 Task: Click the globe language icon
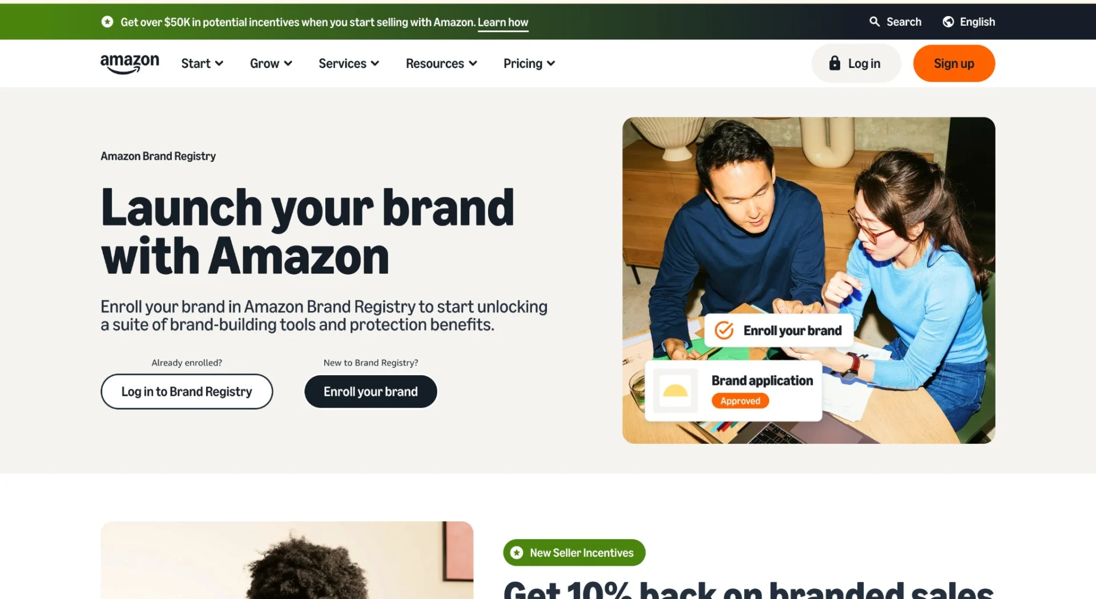(948, 22)
